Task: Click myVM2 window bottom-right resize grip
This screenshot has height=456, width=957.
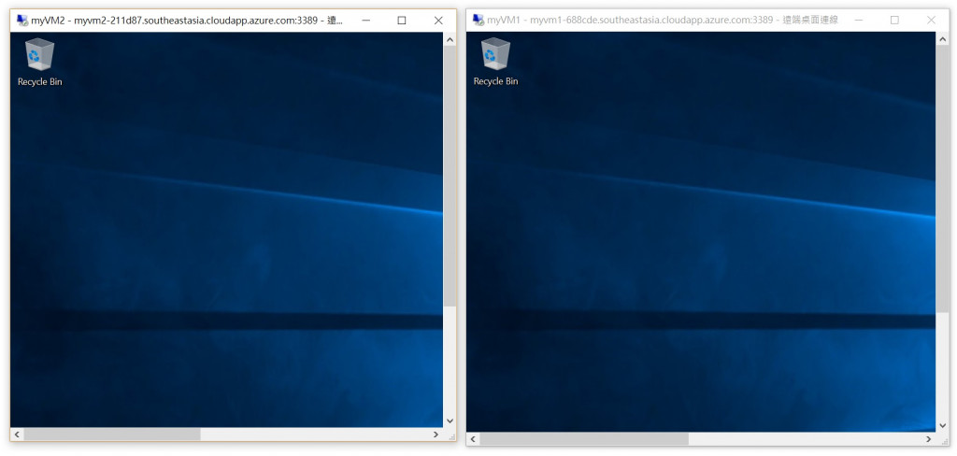Action: [451, 435]
